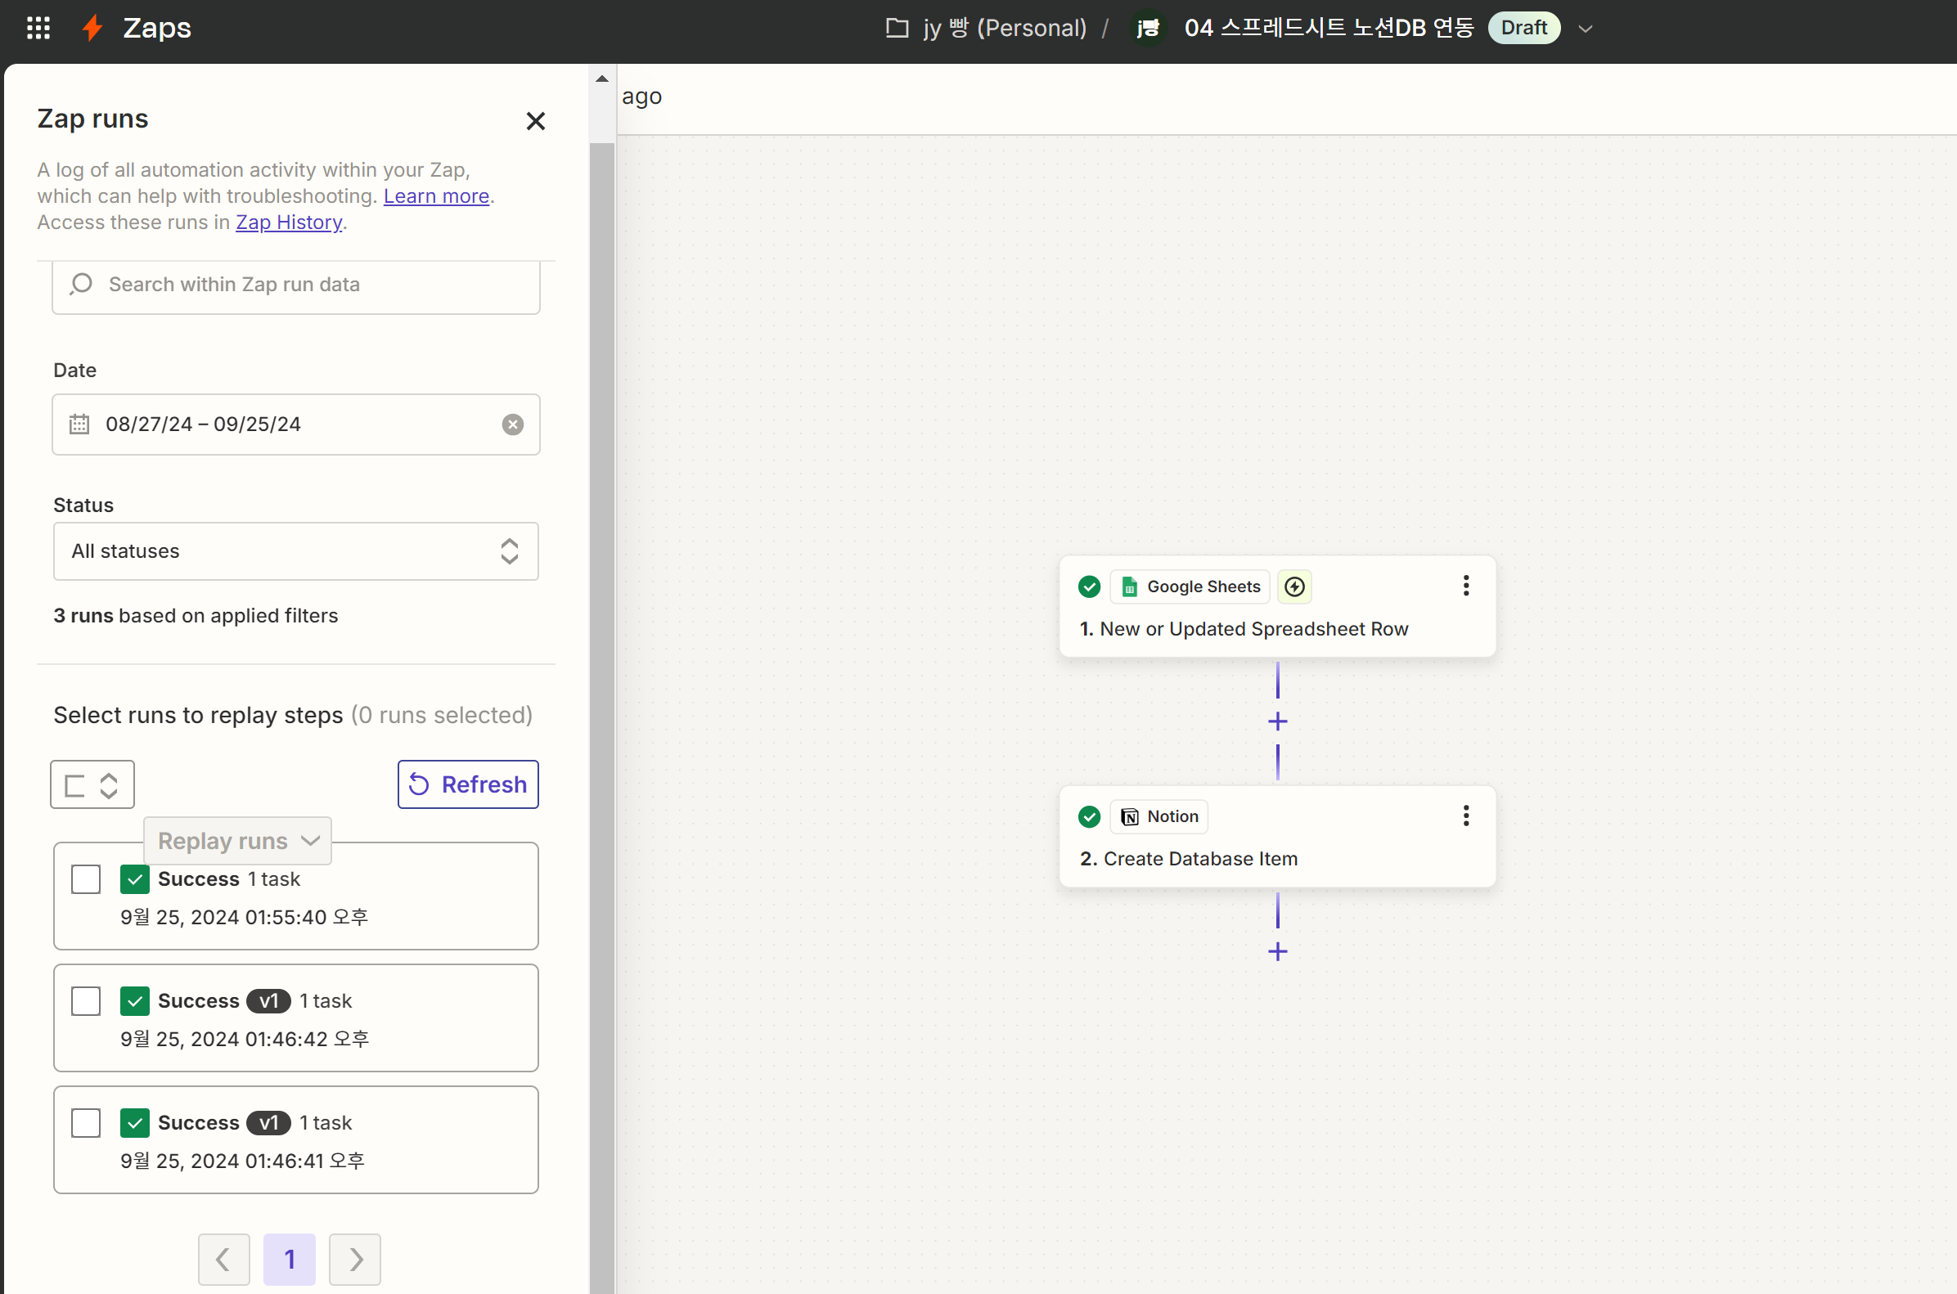The width and height of the screenshot is (1957, 1294).
Task: Open the New or Updated Spreadsheet Row step
Action: point(1277,607)
